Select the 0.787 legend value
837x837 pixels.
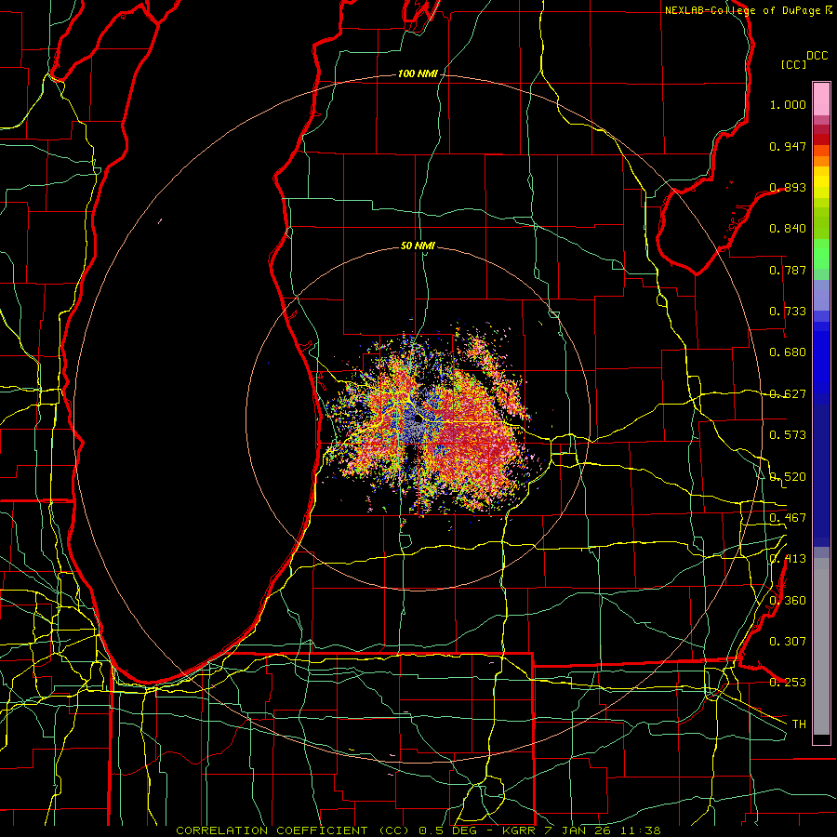click(788, 270)
